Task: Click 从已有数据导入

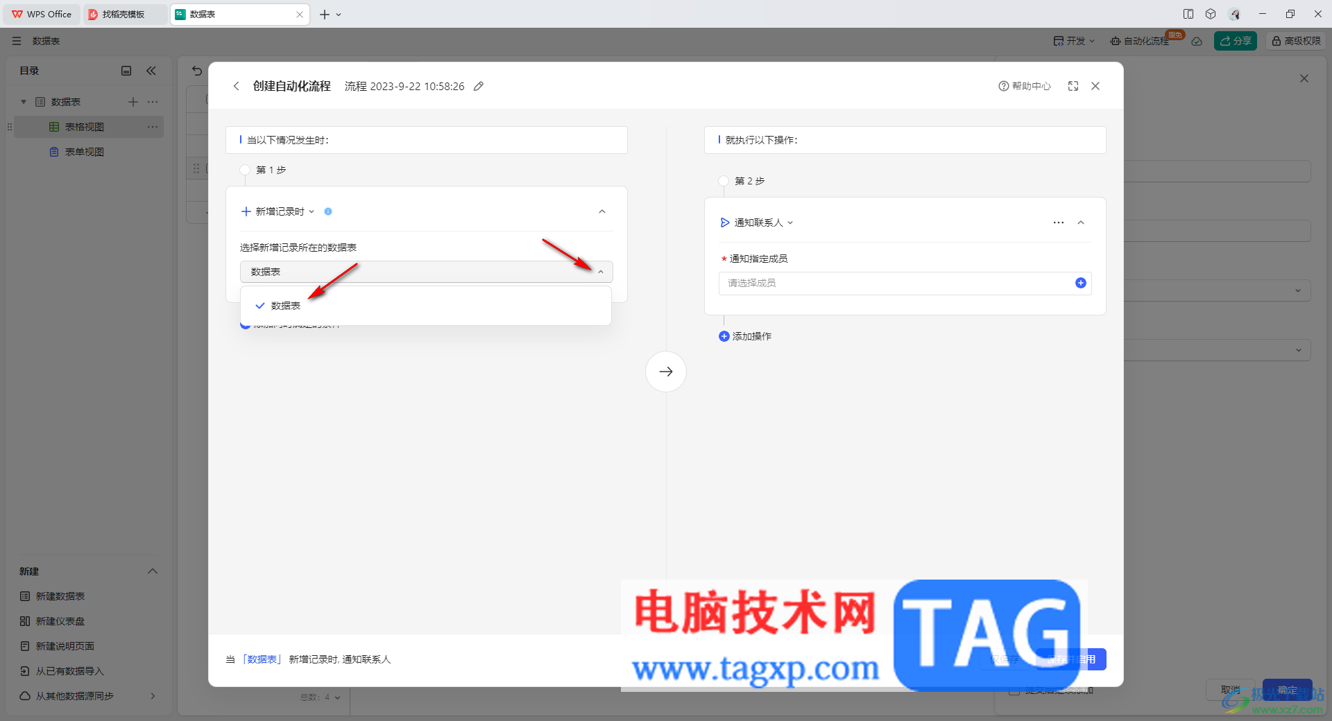Action: point(62,671)
